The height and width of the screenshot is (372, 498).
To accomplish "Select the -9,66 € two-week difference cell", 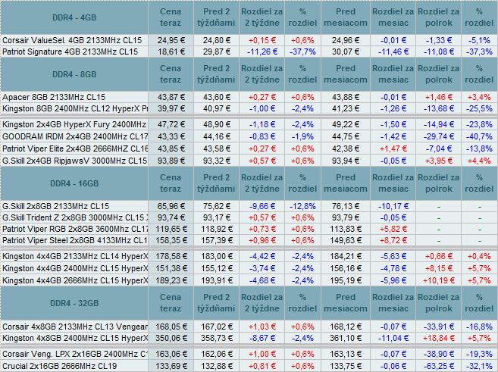I will click(x=262, y=206).
